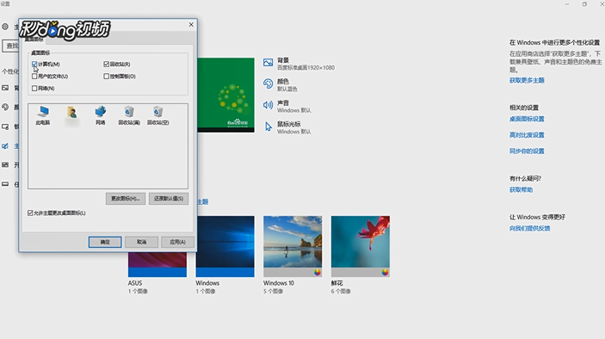Toggle the Computer (计算机) checkbox
605x339 pixels.
tap(34, 64)
